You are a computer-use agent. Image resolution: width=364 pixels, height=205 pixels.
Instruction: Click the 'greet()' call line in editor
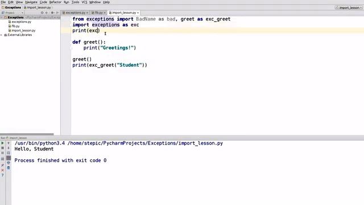[x=82, y=59]
